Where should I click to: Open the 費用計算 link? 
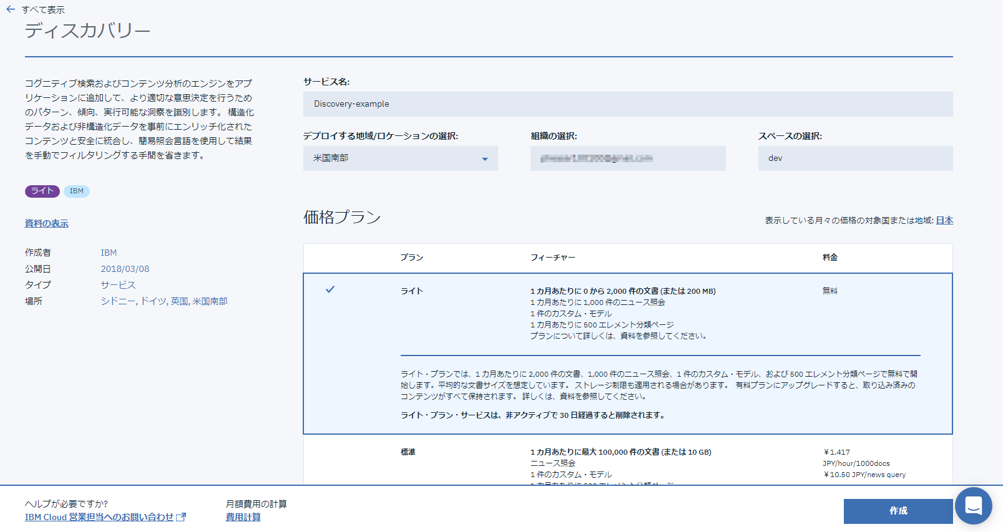(x=243, y=517)
